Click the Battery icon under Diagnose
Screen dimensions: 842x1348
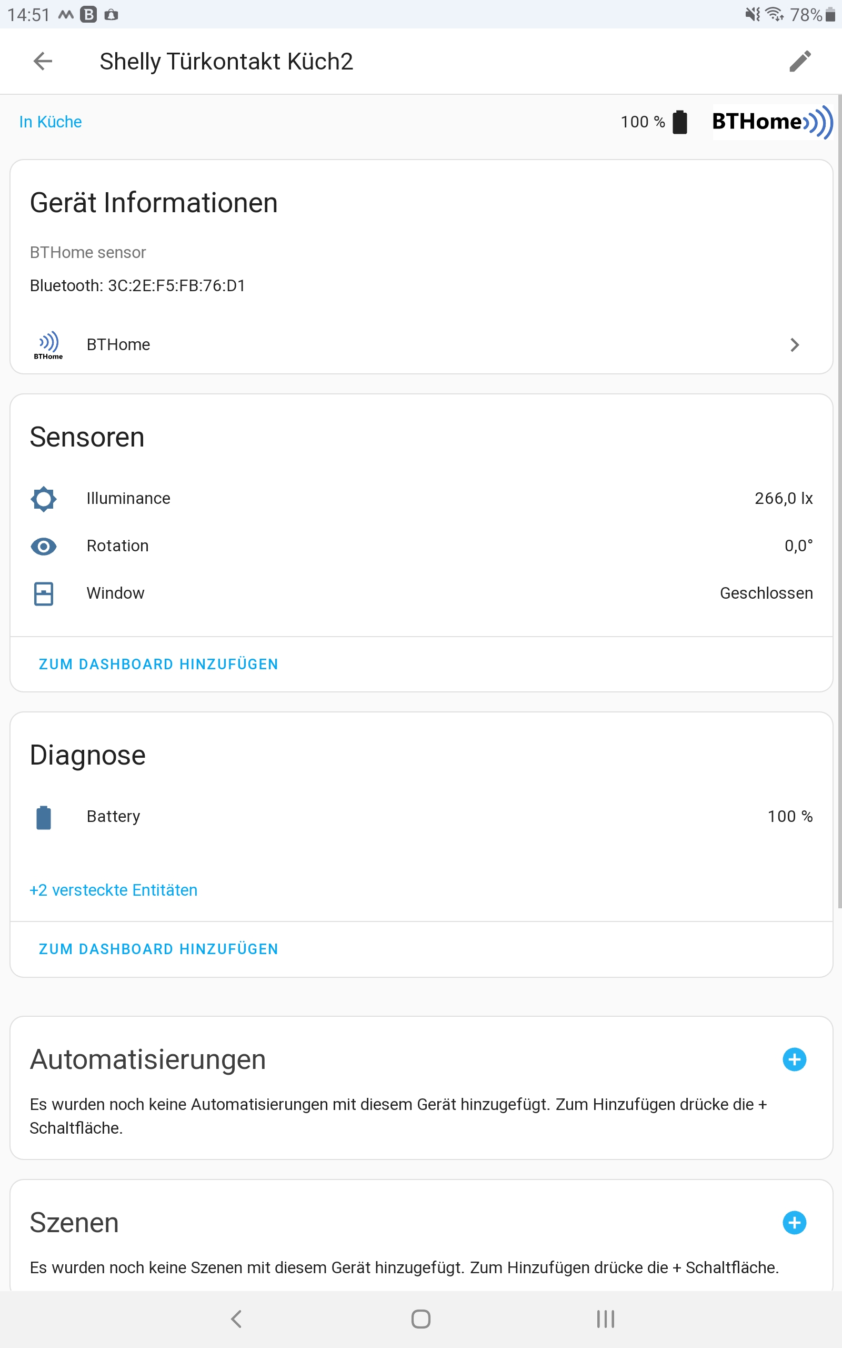pos(44,817)
